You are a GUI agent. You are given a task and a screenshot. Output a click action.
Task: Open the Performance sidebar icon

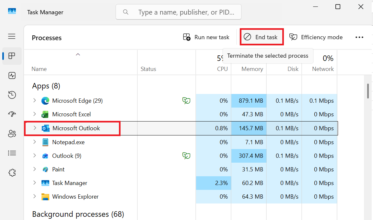tap(12, 75)
